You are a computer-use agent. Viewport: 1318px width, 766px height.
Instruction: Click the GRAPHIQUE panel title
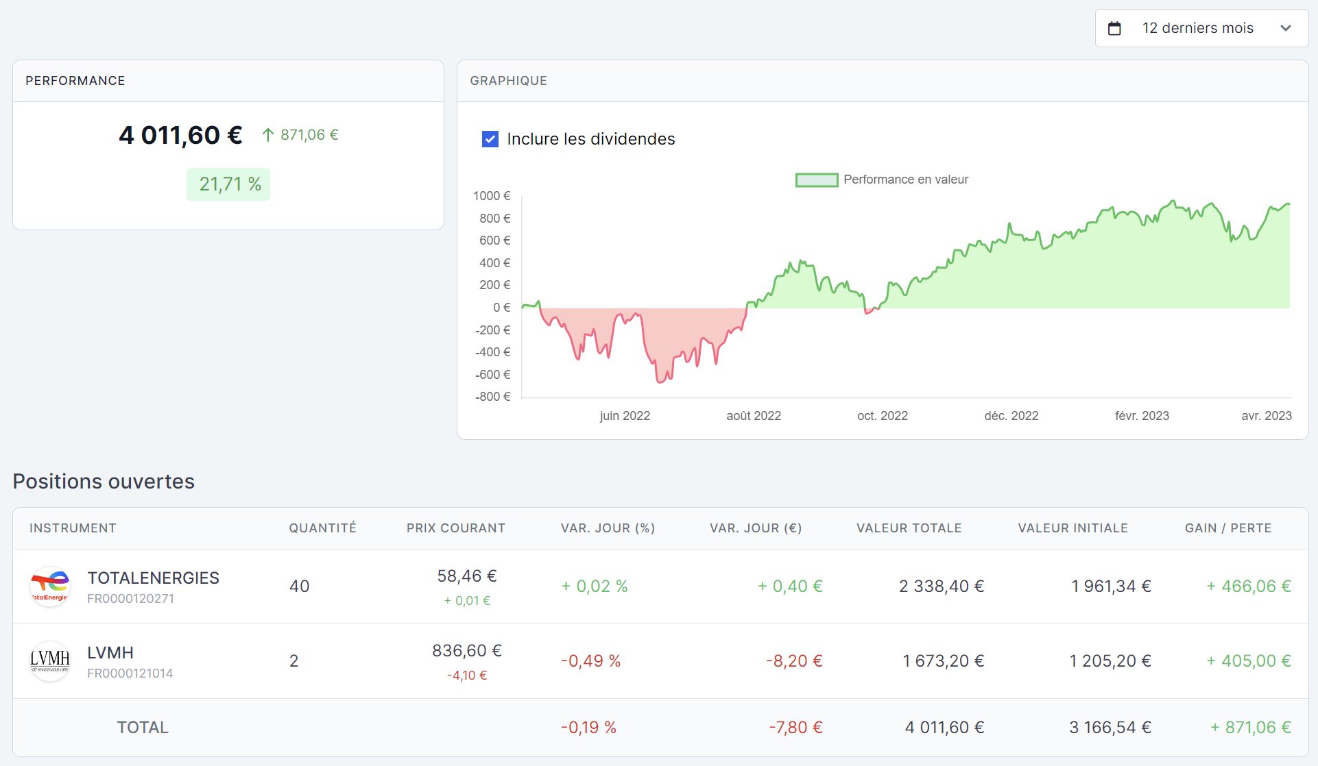point(509,81)
